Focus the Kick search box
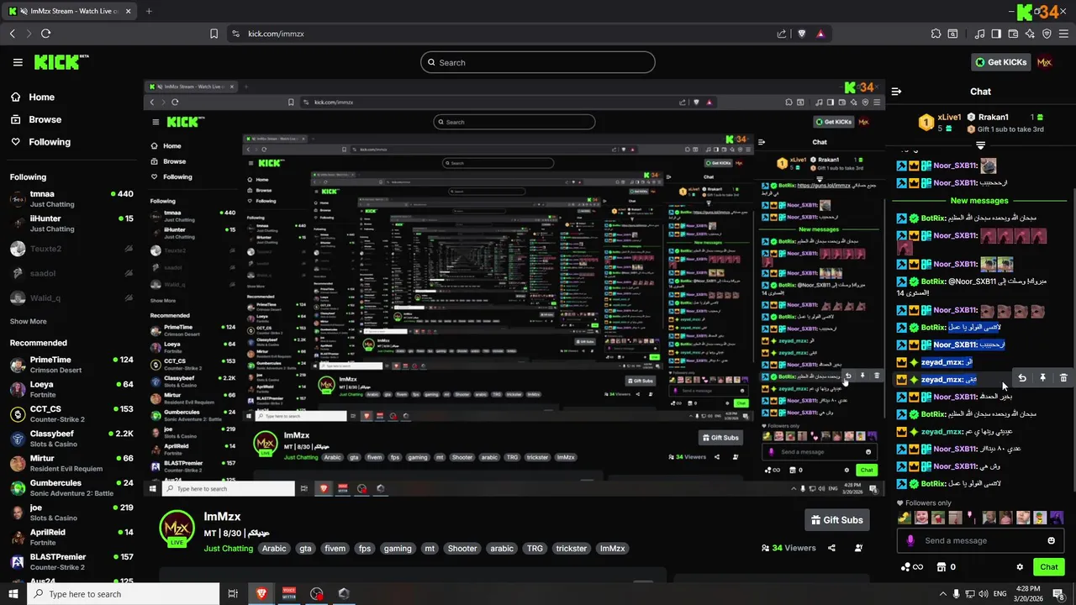The image size is (1076, 605). coord(538,62)
